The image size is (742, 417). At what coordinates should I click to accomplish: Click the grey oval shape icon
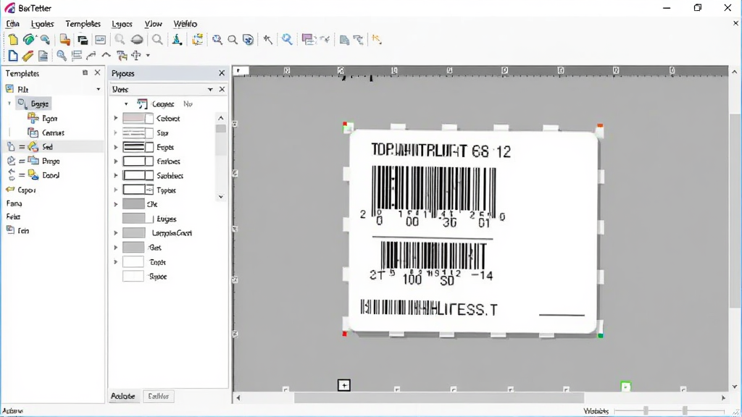click(x=137, y=40)
